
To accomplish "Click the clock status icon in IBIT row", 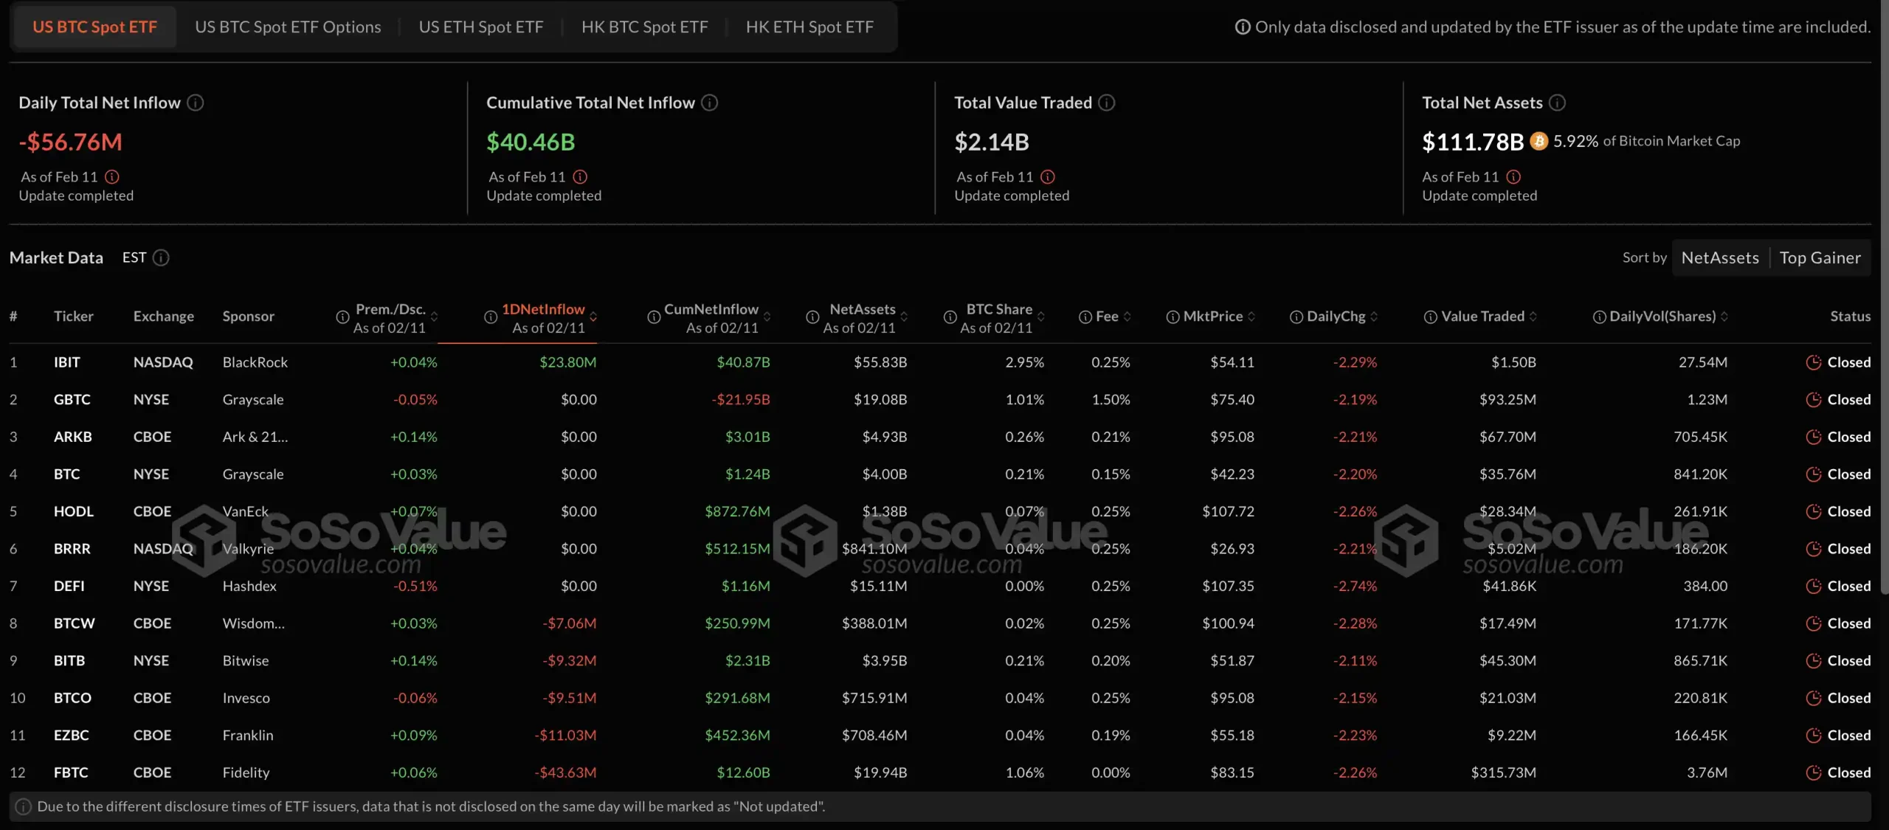I will pos(1813,362).
